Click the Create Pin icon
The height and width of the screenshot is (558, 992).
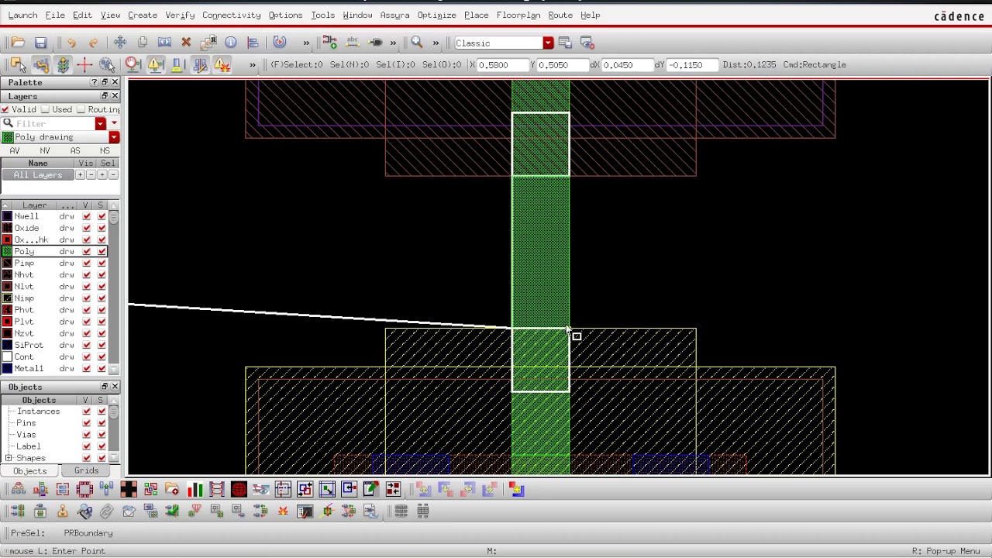point(375,43)
